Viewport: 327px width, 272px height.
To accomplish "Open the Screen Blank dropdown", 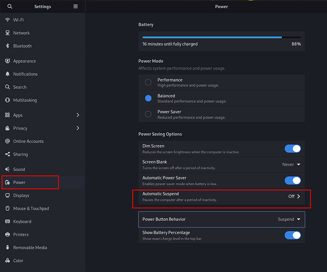I will [292, 164].
